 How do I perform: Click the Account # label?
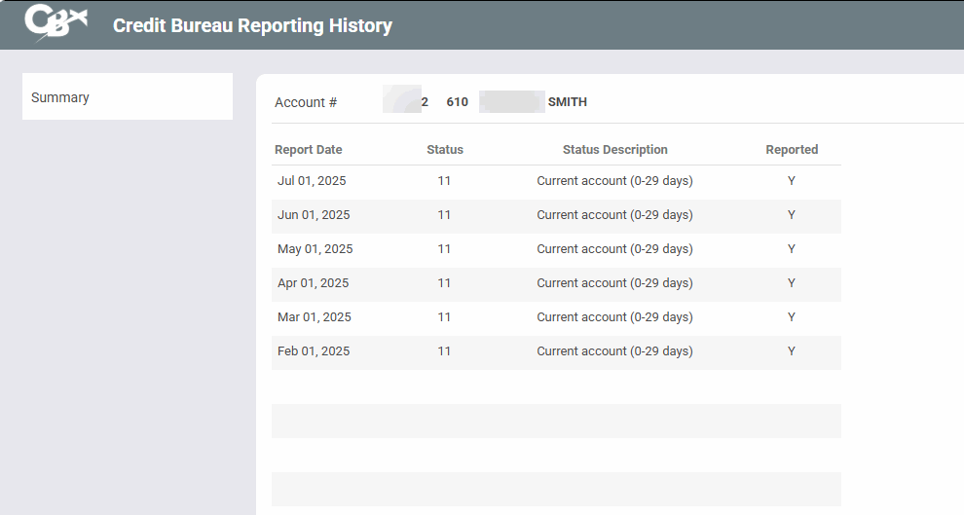click(306, 102)
